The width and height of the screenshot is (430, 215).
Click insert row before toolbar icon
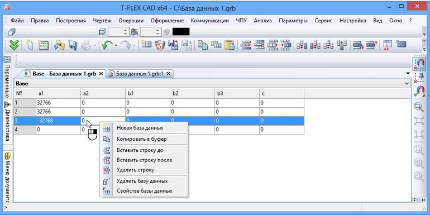tap(246, 45)
